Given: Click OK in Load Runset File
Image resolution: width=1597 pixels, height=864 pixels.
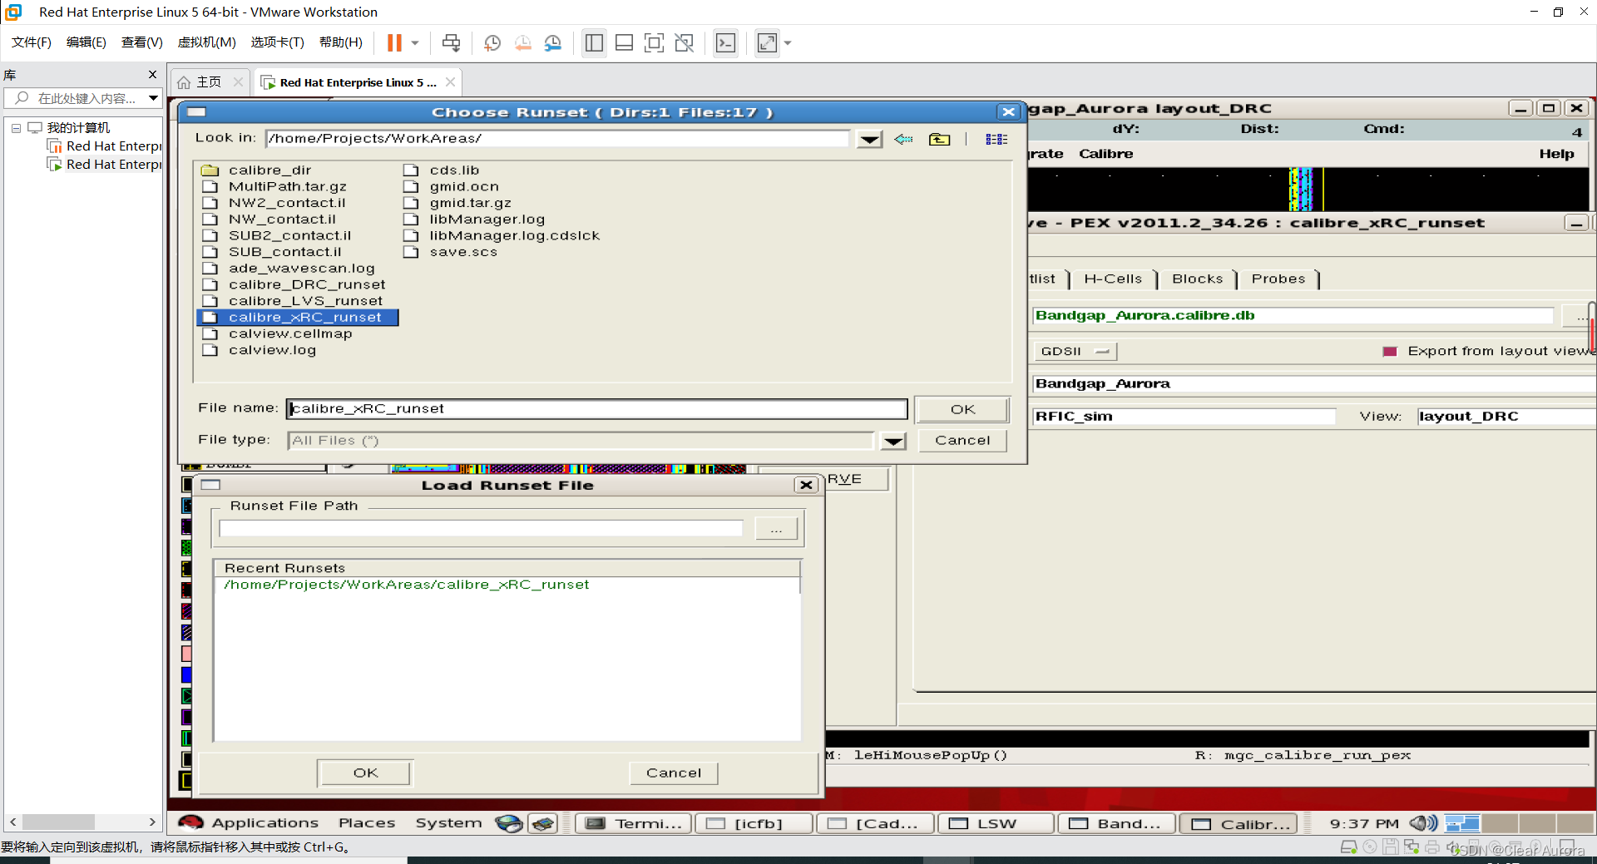Looking at the screenshot, I should [x=365, y=773].
